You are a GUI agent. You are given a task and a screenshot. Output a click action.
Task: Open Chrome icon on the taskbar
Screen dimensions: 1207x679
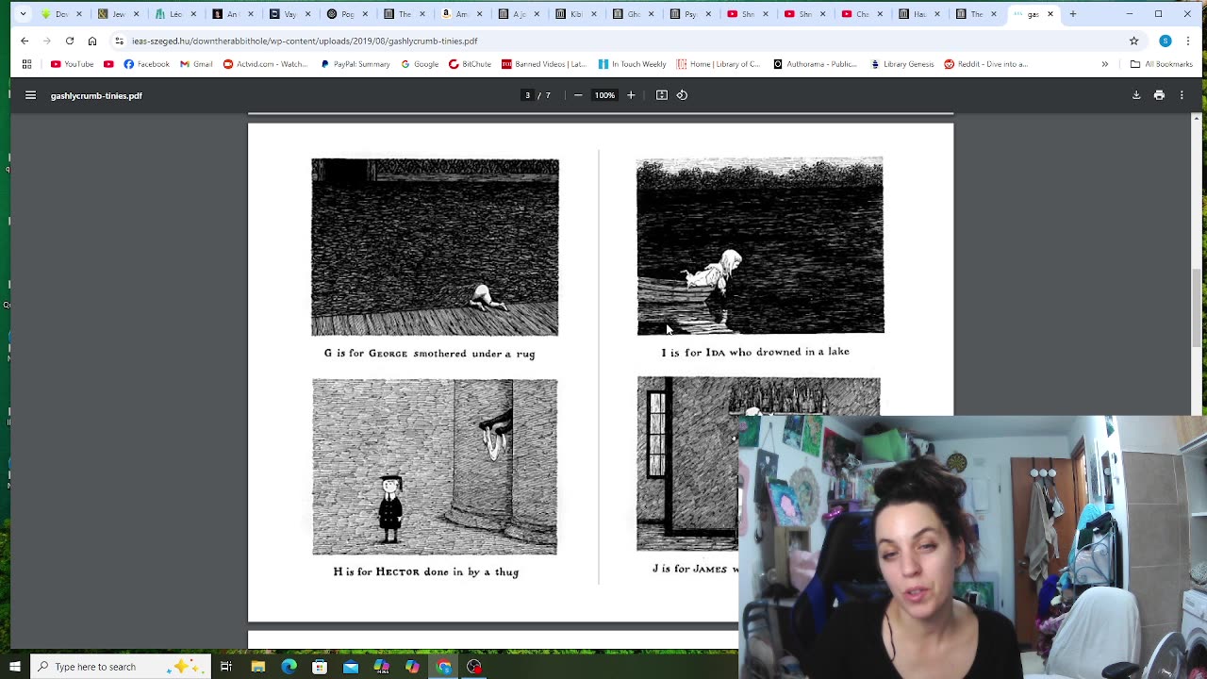coord(443,667)
